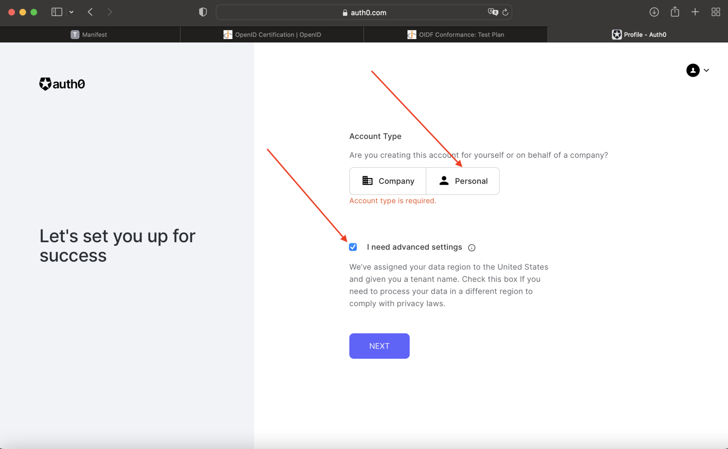728x449 pixels.
Task: Click the Auth0 logo
Action: pyautogui.click(x=61, y=83)
